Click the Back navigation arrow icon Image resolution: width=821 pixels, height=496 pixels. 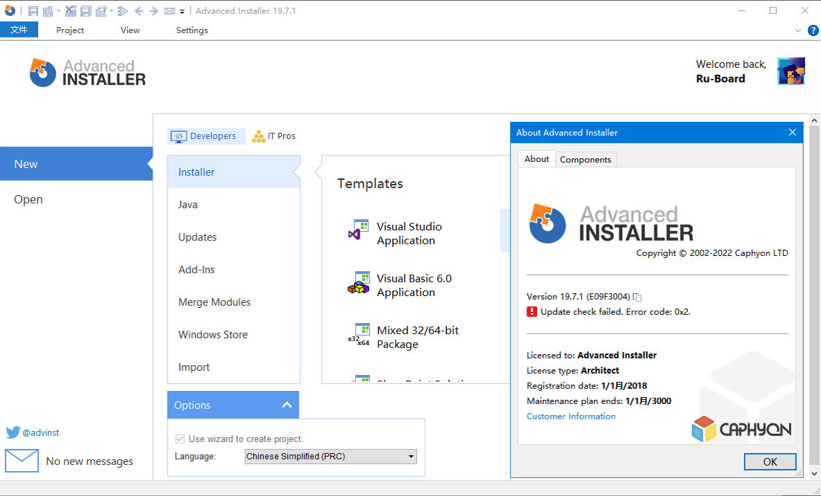coord(139,10)
